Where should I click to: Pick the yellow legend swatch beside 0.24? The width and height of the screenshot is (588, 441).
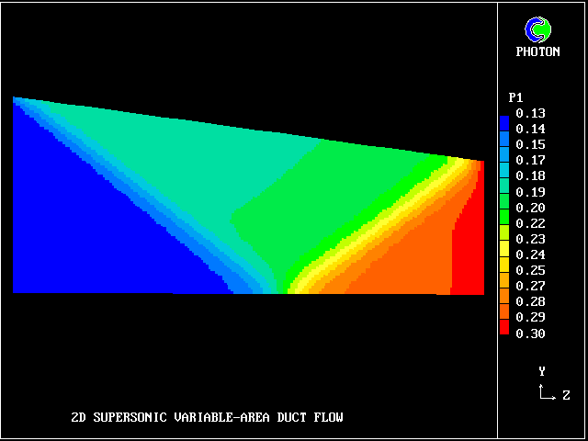503,254
